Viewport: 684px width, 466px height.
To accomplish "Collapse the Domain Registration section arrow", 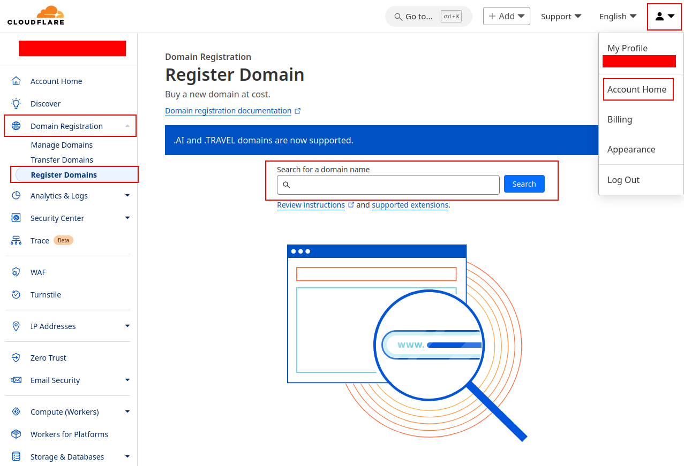I will [x=127, y=126].
